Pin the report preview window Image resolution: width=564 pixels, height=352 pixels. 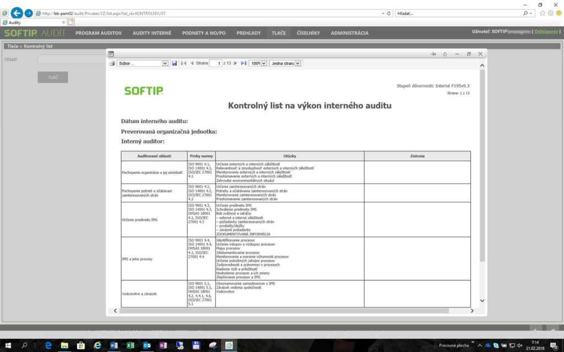pyautogui.click(x=433, y=53)
